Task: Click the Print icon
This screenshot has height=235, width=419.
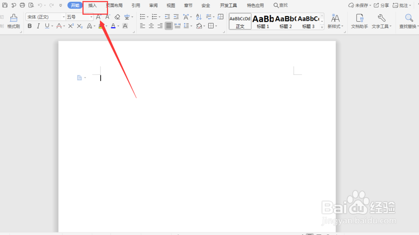Action: pyautogui.click(x=23, y=5)
